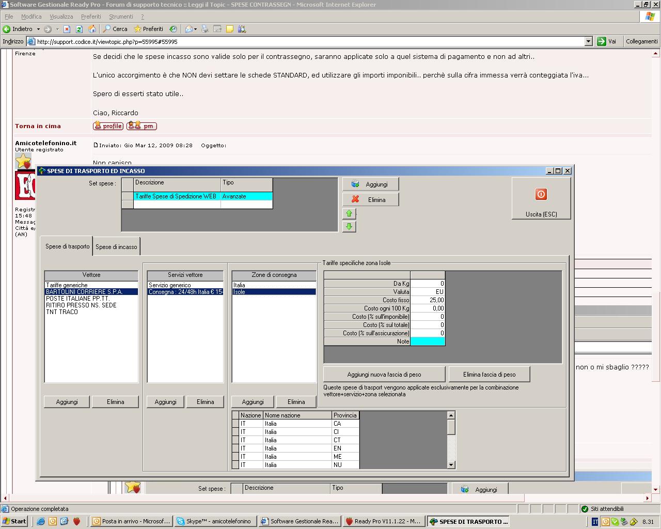Go to the browser Home page

tap(92, 29)
